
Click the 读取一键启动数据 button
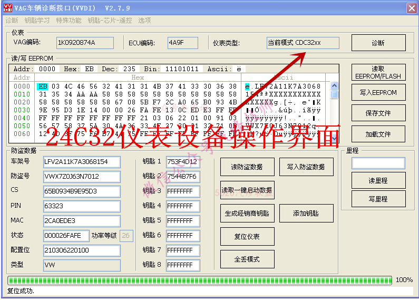point(247,190)
